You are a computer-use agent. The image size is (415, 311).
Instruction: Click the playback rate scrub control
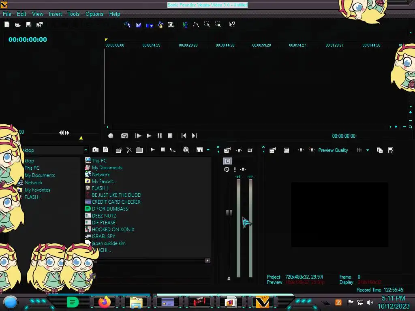(64, 133)
